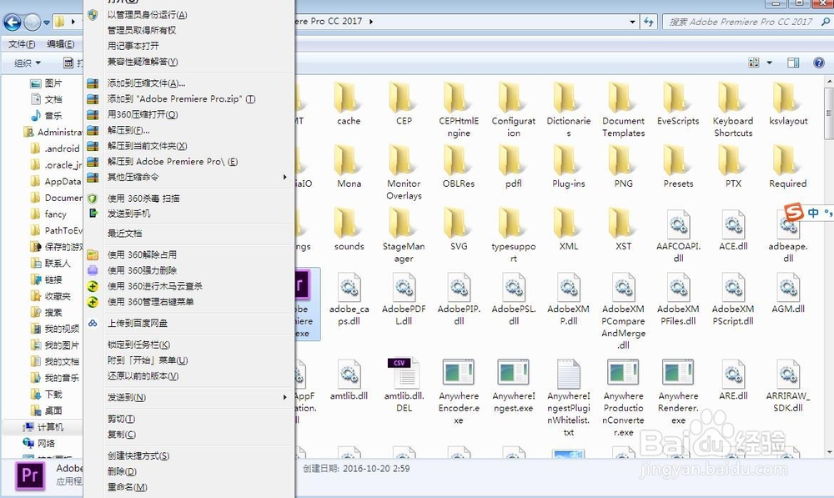The height and width of the screenshot is (498, 834).
Task: Open the CEPHtmlEngine folder
Action: click(459, 110)
